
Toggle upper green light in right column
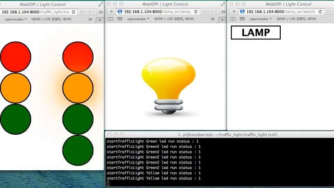point(78,119)
